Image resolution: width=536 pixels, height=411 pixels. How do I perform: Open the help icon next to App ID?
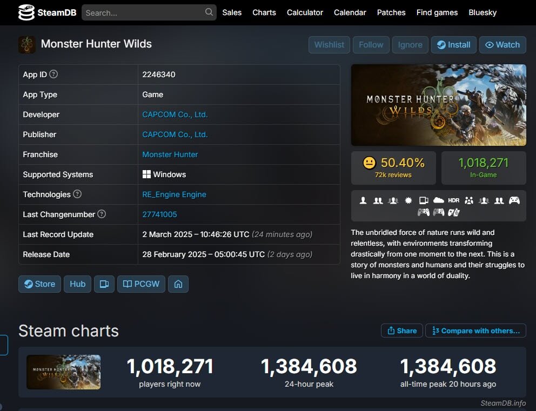pos(53,74)
